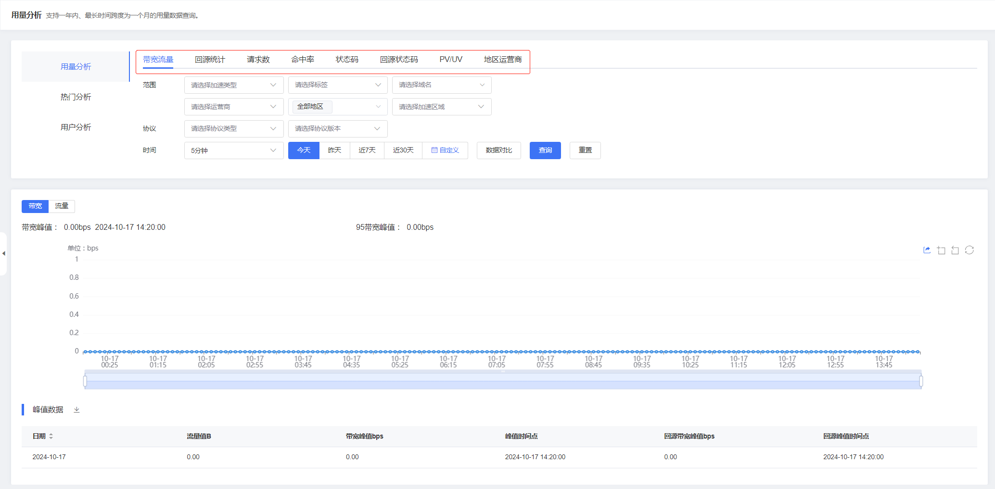Click the 查询 button

[x=545, y=150]
